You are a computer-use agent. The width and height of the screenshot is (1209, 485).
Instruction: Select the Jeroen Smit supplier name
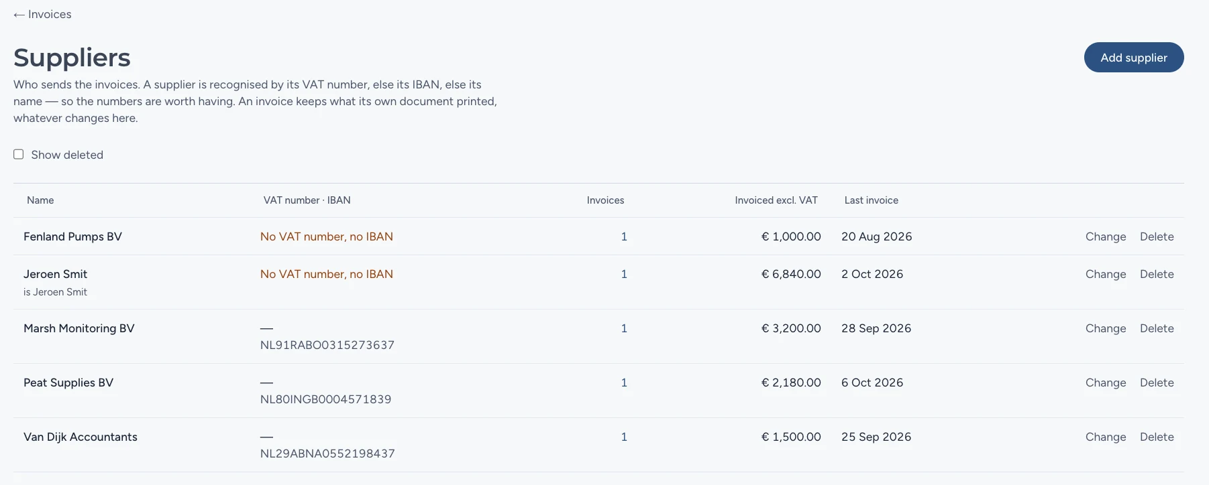pyautogui.click(x=55, y=274)
